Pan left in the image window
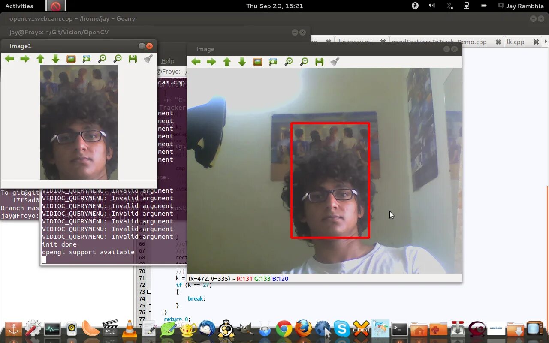This screenshot has width=549, height=343. pyautogui.click(x=196, y=62)
